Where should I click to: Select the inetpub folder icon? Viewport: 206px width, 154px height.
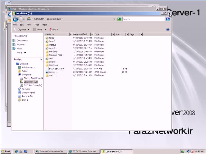tap(47, 45)
